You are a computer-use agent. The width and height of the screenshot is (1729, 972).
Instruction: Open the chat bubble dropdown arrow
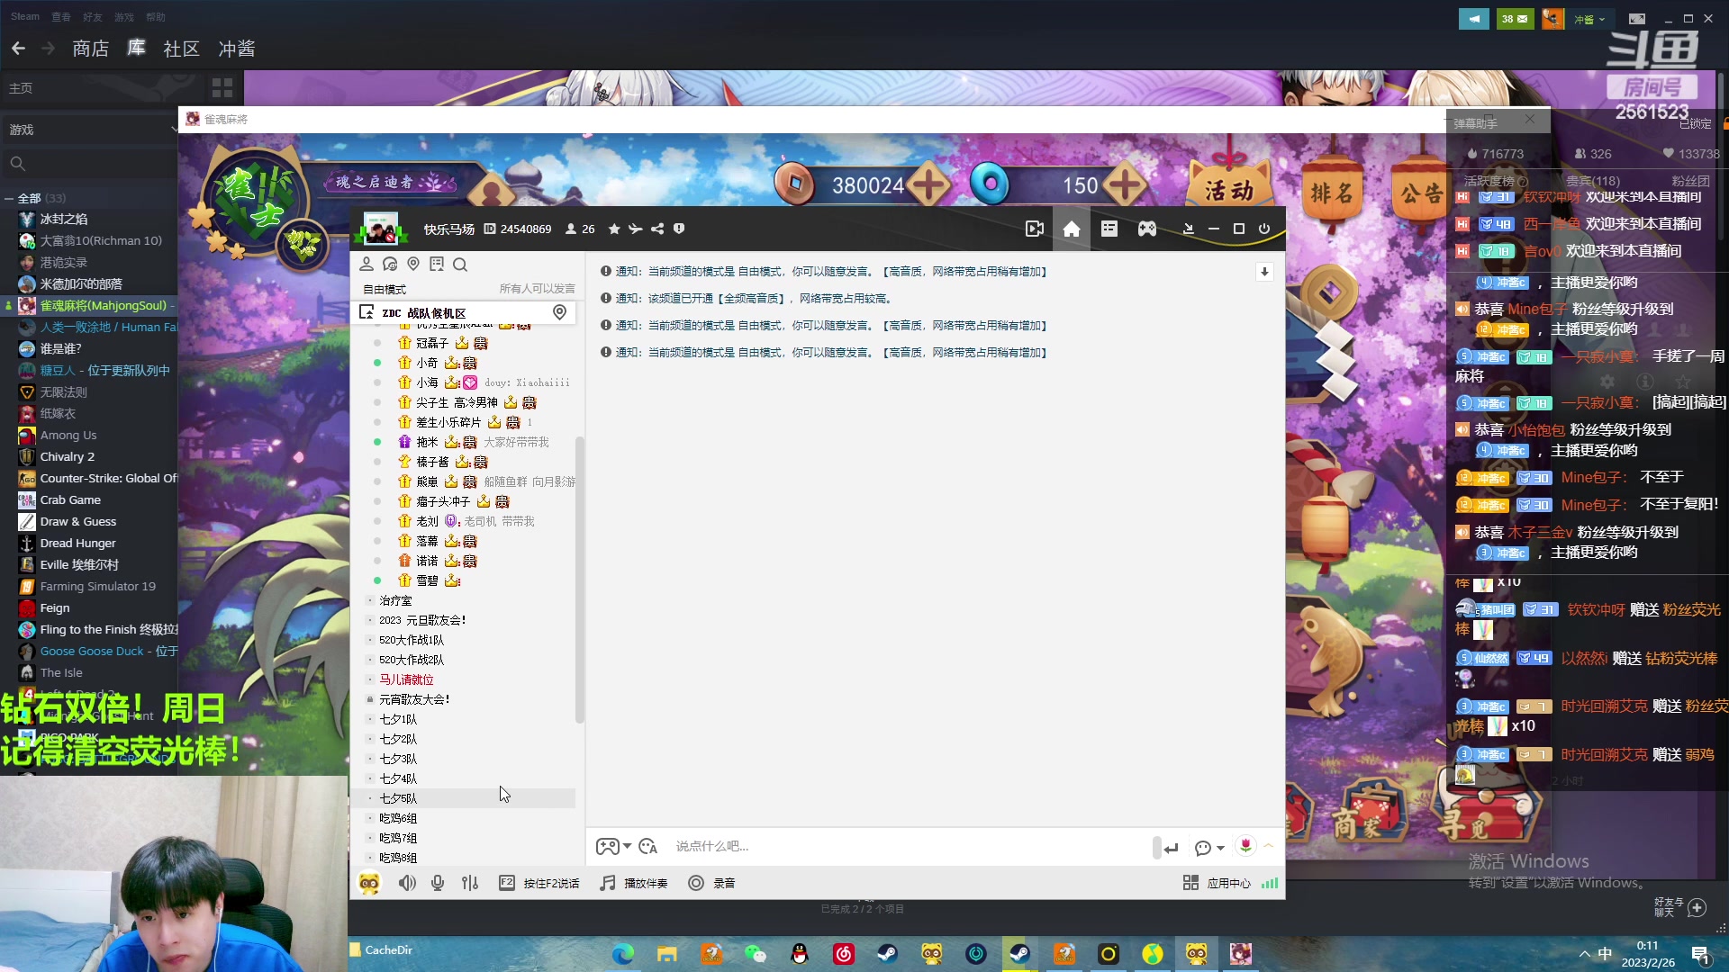coord(1220,848)
